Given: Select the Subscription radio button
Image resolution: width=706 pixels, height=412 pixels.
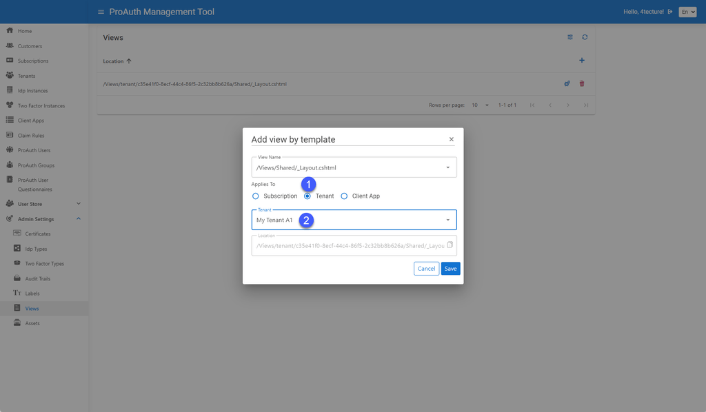Looking at the screenshot, I should 256,196.
